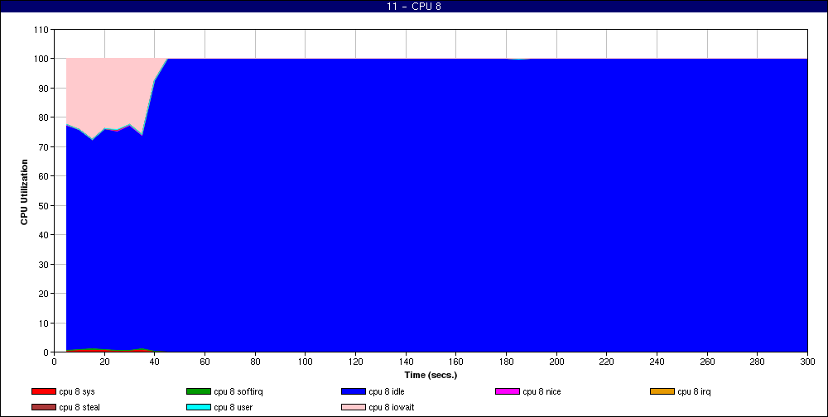Click the chart title '11 - CPU 8'
Screen dimensions: 828x417
[x=414, y=7]
